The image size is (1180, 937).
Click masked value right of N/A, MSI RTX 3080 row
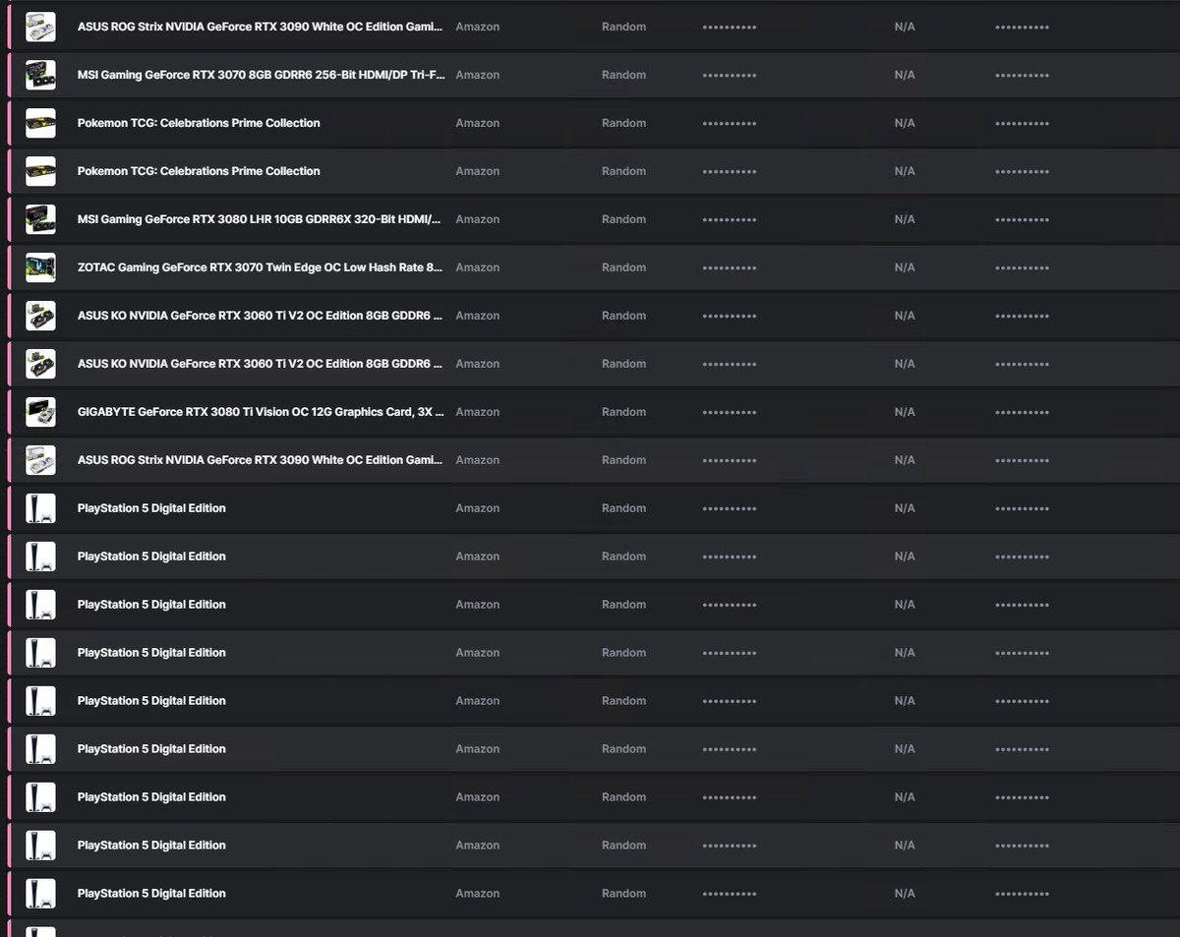pos(1022,220)
